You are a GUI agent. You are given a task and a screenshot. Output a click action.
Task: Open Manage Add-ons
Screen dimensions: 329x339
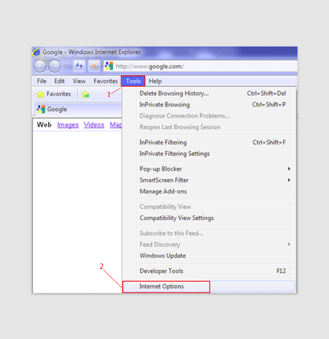(x=209, y=191)
